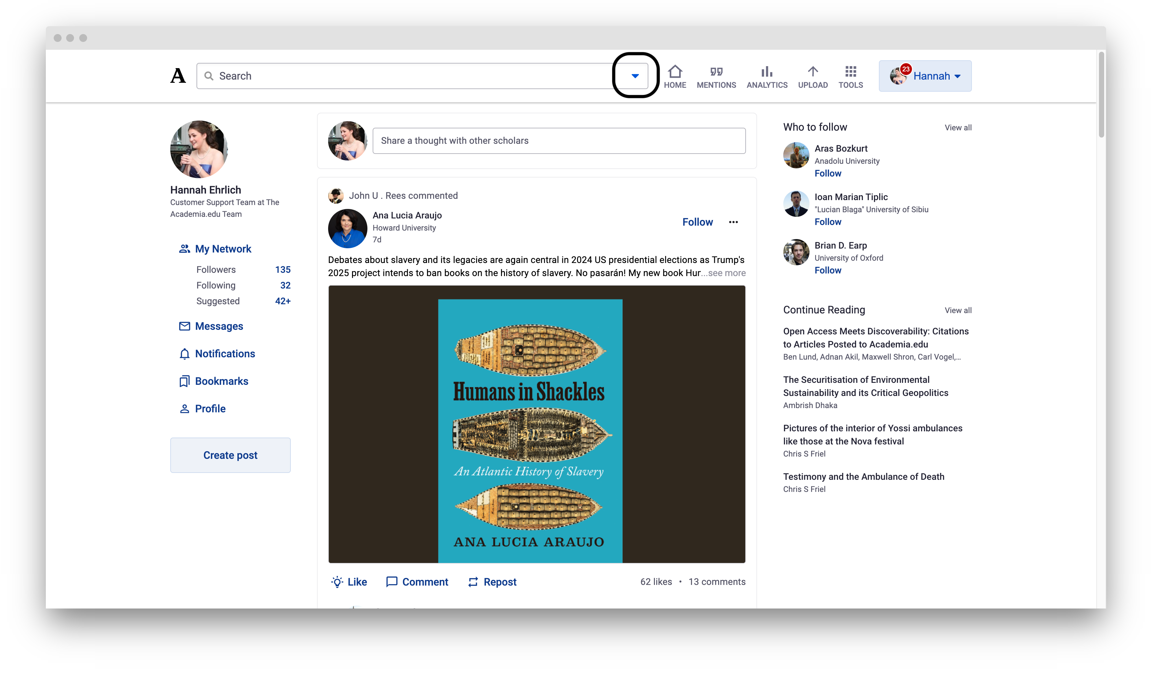The width and height of the screenshot is (1152, 674).
Task: View the Following list
Action: pyautogui.click(x=216, y=285)
